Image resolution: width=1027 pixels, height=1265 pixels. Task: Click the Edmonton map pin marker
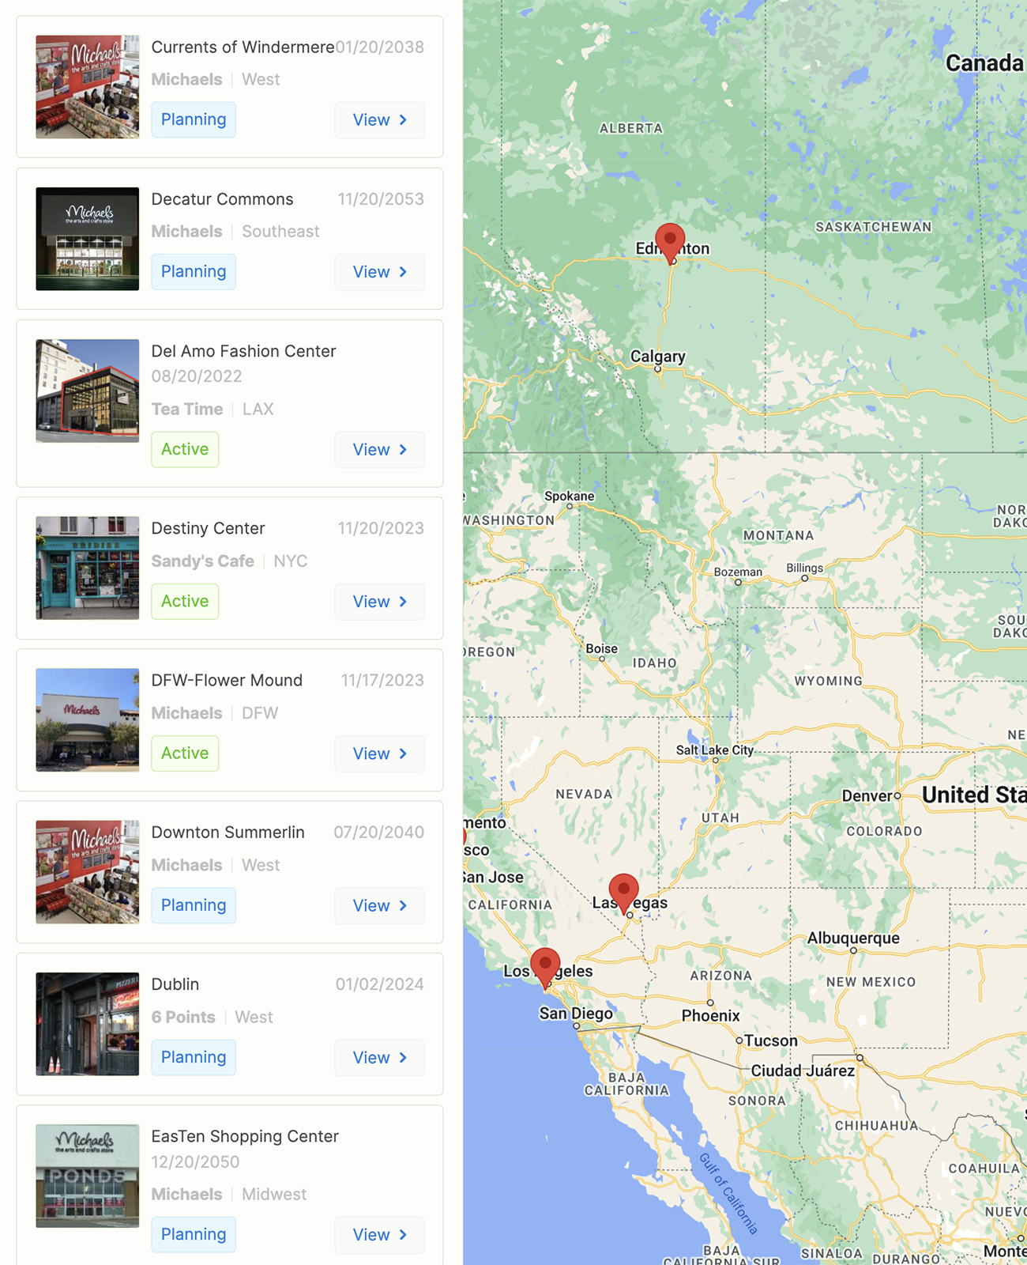tap(670, 242)
